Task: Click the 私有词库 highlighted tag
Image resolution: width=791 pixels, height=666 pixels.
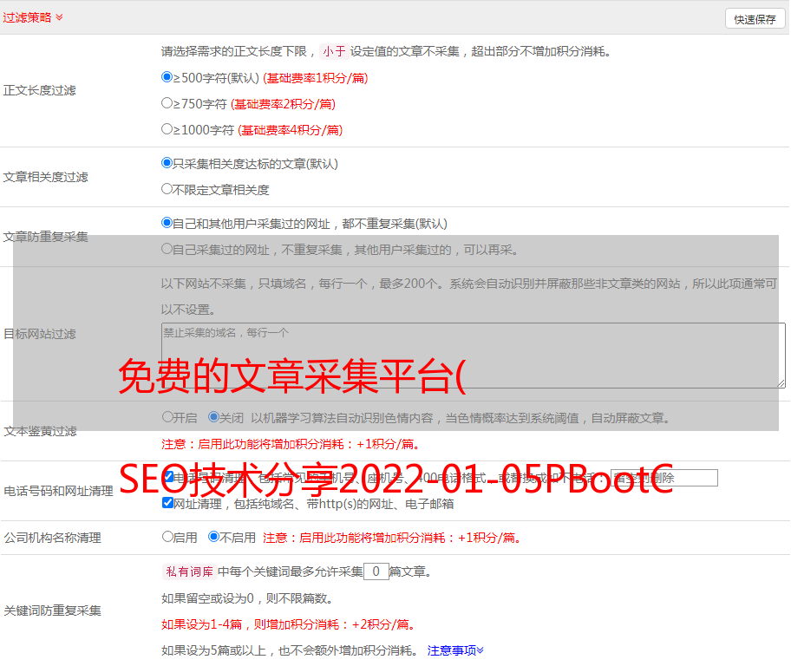Action: click(190, 571)
